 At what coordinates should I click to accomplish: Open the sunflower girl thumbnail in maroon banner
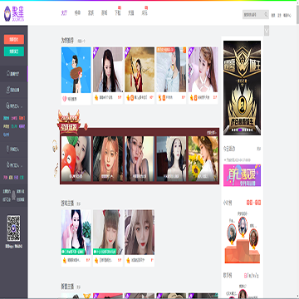point(203,159)
